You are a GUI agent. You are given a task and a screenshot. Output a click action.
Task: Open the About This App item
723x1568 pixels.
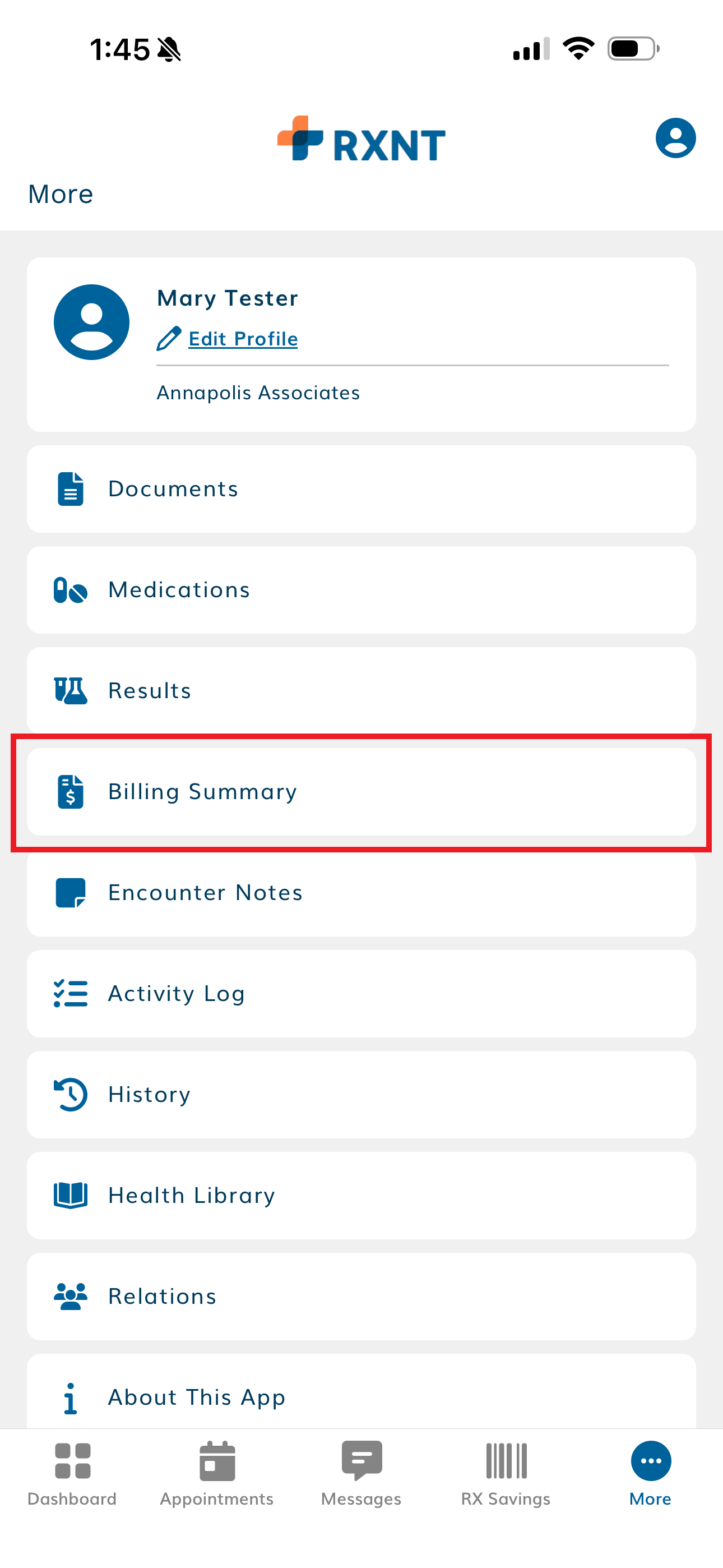pyautogui.click(x=197, y=1397)
